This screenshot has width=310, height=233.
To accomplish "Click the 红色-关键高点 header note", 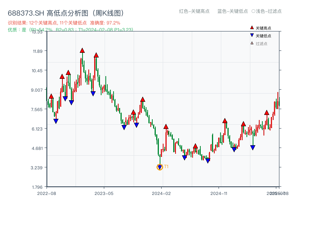I will coord(194,11).
